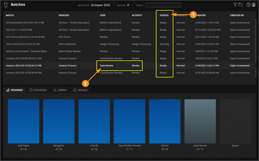Focus the batch Search field
Viewport: 259px width, 161px height.
tap(163, 5)
